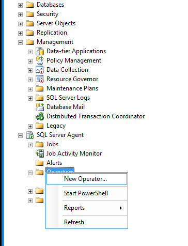This screenshot has width=188, height=246.
Task: Select the Databases tree item
Action: (x=50, y=5)
